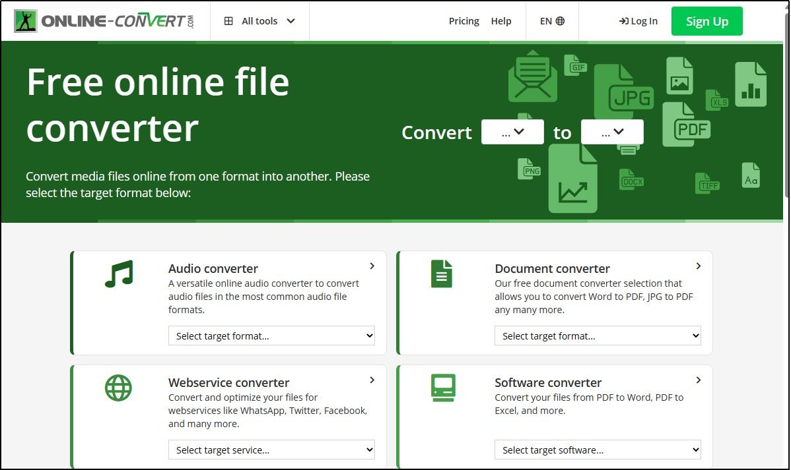Open the Select target software dropdown

click(x=598, y=450)
